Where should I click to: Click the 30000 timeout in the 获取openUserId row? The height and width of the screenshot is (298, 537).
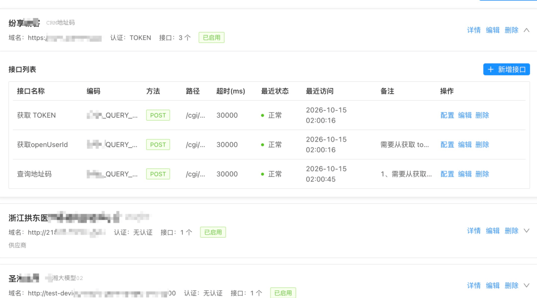pyautogui.click(x=227, y=145)
